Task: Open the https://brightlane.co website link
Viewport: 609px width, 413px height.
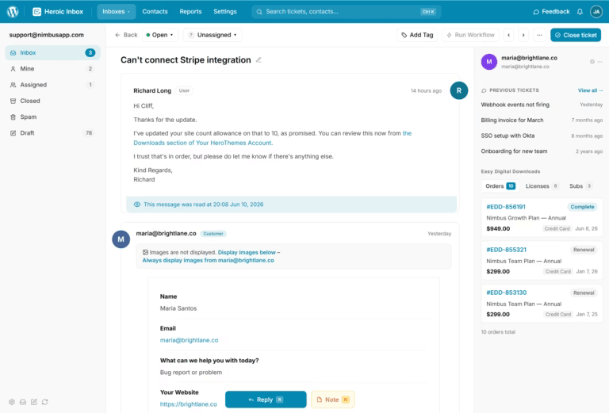Action: (x=189, y=404)
